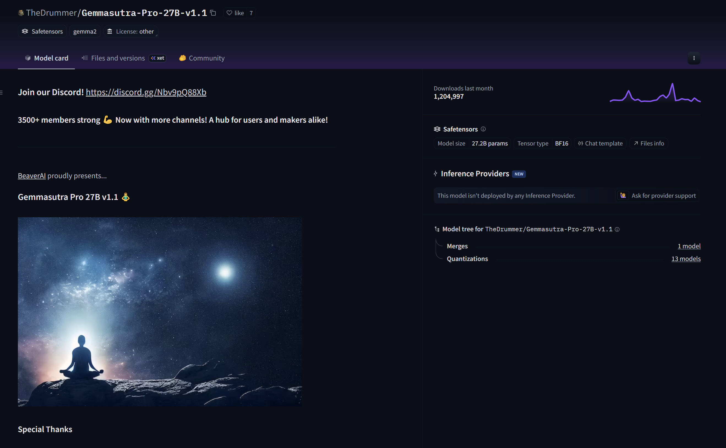Switch to Files and versions tab
Viewport: 726px width, 448px height.
click(x=118, y=58)
